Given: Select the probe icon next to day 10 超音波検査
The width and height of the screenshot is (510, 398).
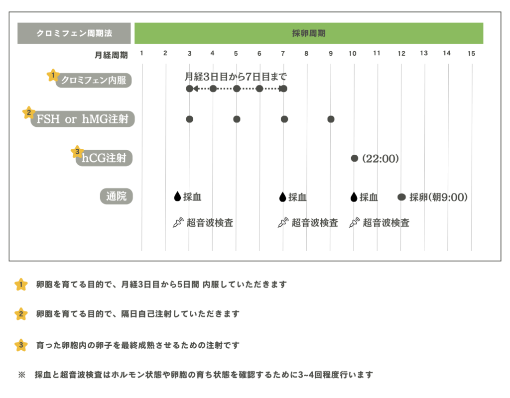Looking at the screenshot, I should coord(354,222).
